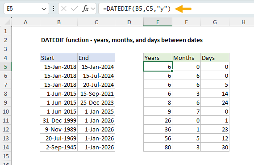254x165 pixels.
Task: Click Months cell showing 7
Action: pyautogui.click(x=186, y=111)
